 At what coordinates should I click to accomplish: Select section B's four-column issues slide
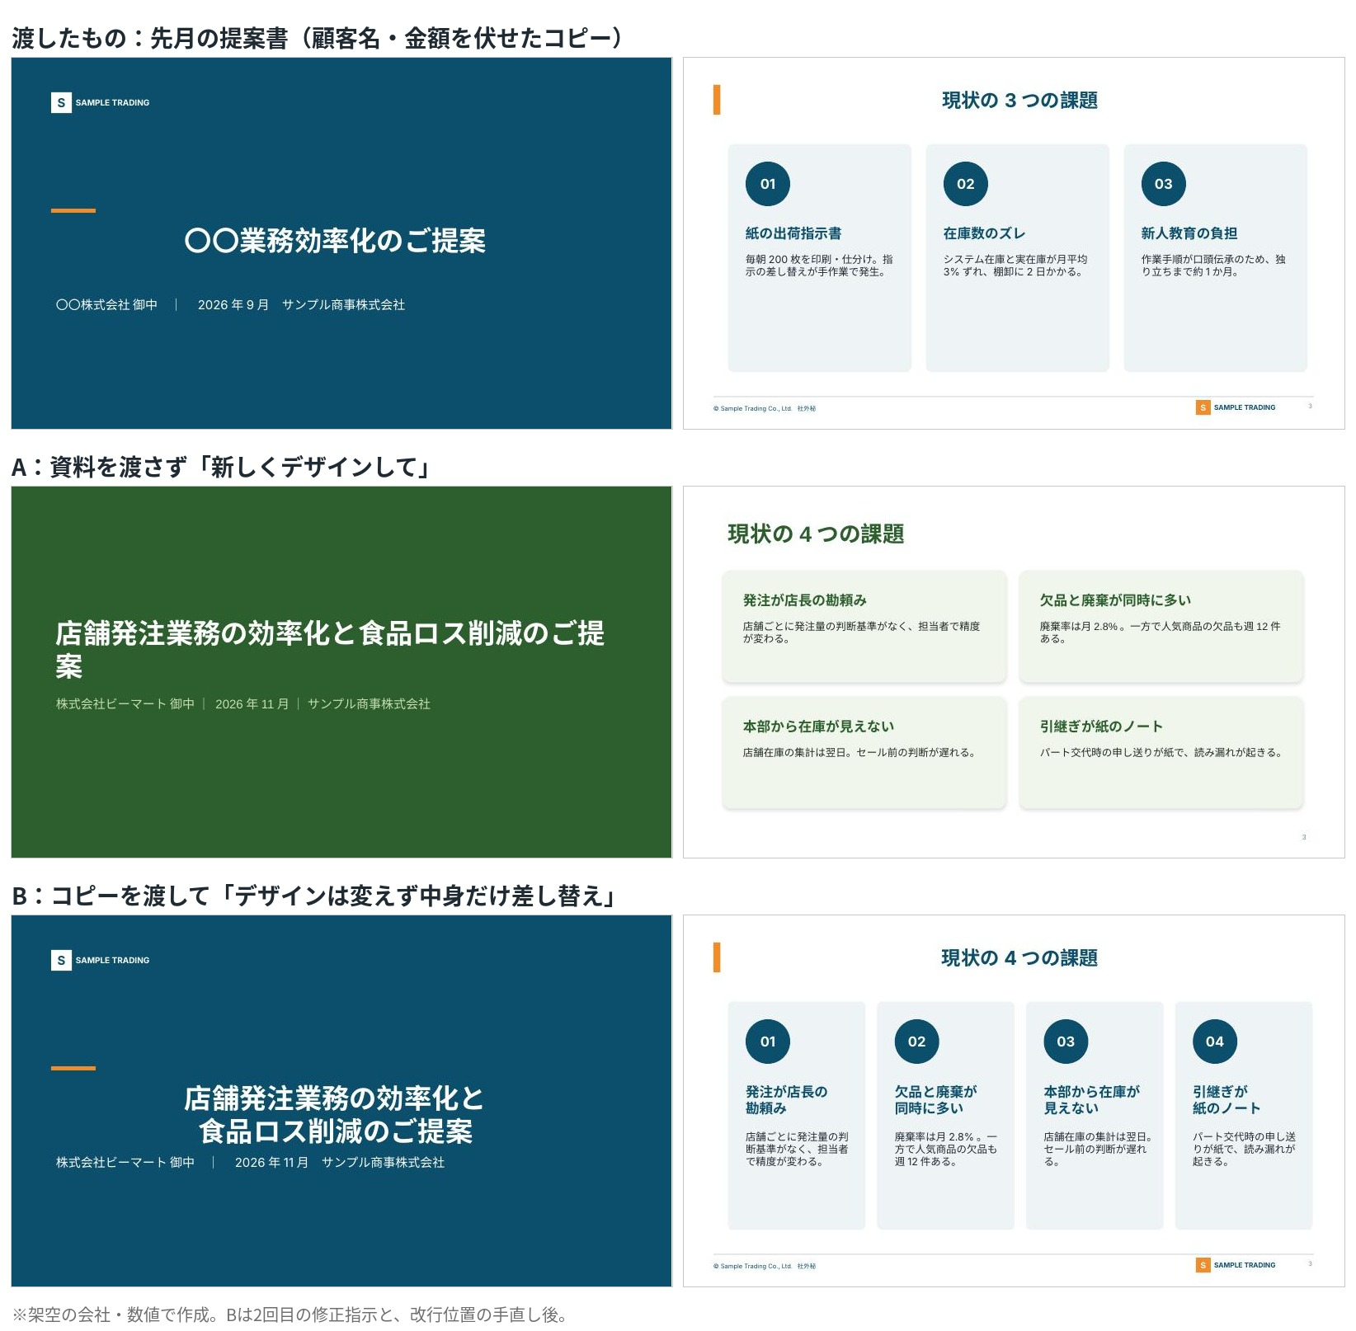tap(1014, 1101)
